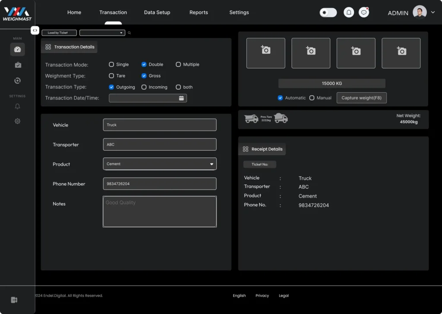
Task: Click the 15000 KG weight display
Action: pos(332,83)
